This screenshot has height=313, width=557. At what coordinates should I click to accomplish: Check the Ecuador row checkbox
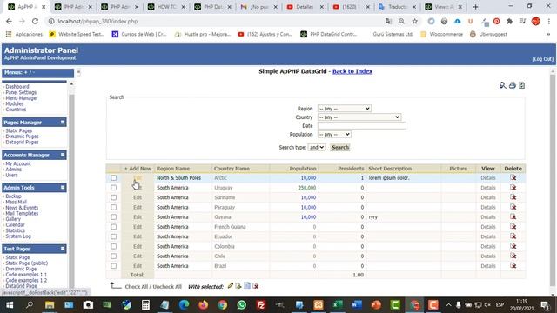coord(113,236)
